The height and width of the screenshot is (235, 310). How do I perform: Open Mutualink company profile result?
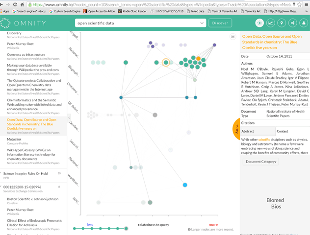coord(18,140)
